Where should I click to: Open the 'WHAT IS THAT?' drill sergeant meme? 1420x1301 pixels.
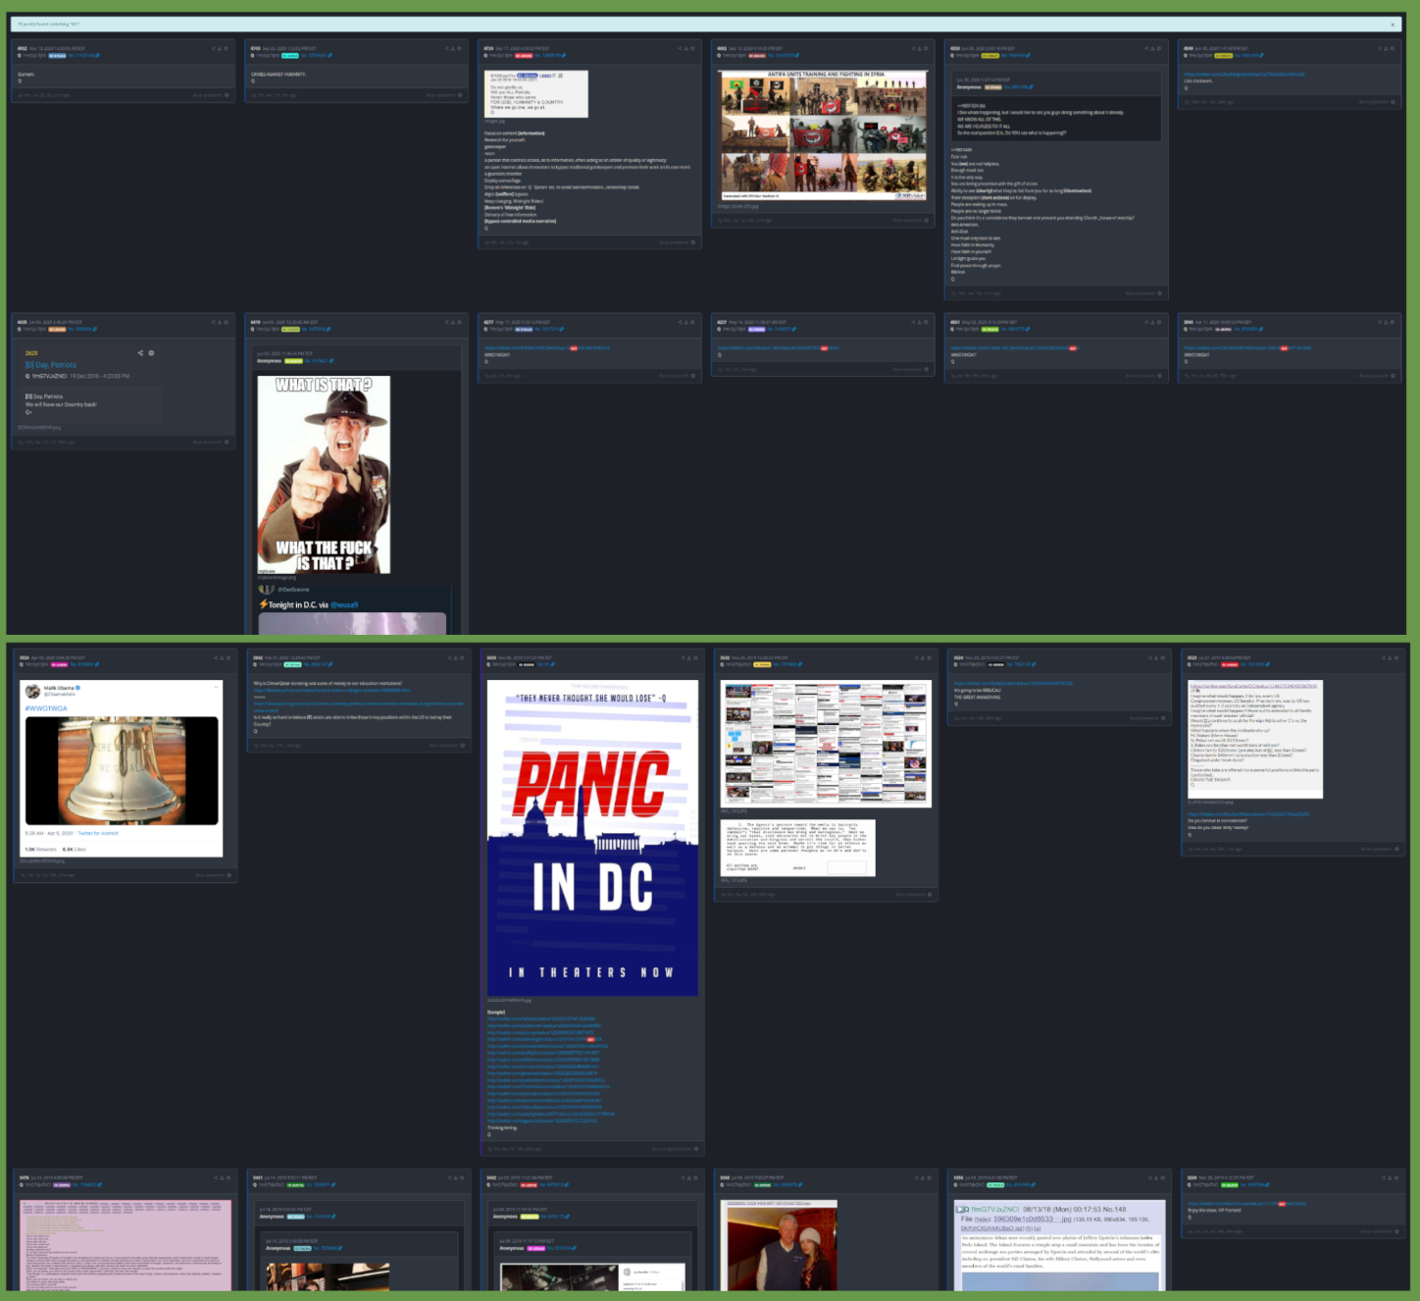point(324,475)
